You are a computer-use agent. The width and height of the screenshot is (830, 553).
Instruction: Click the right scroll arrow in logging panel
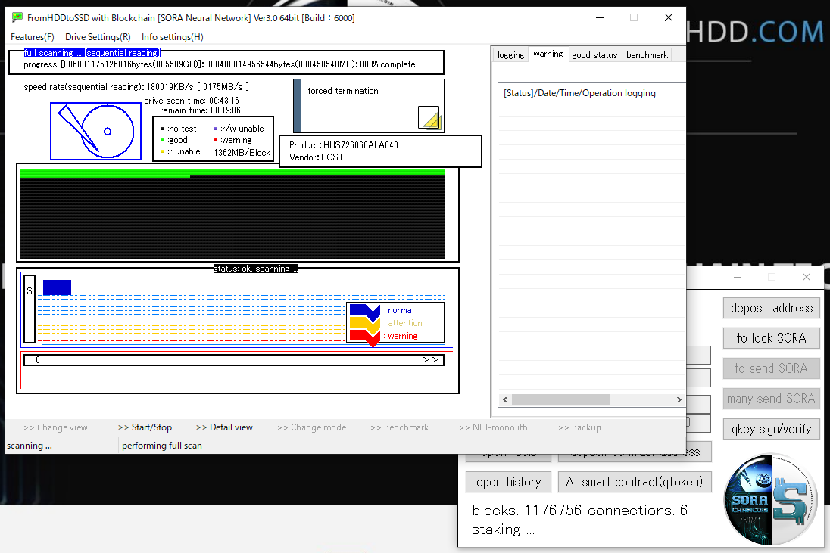(679, 399)
